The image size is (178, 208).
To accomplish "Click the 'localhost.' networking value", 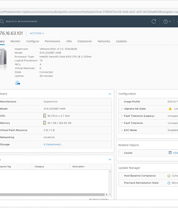I will click(49, 137).
